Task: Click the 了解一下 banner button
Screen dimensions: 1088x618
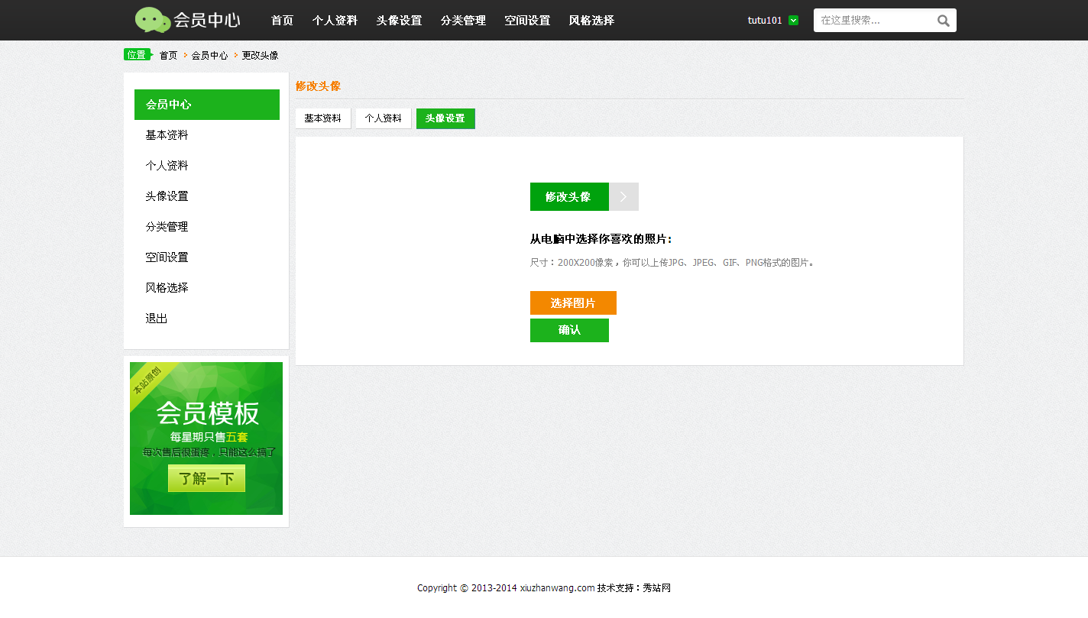Action: coord(206,479)
